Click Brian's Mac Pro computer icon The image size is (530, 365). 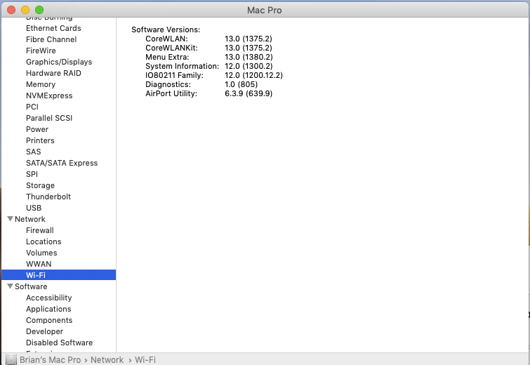[x=11, y=359]
